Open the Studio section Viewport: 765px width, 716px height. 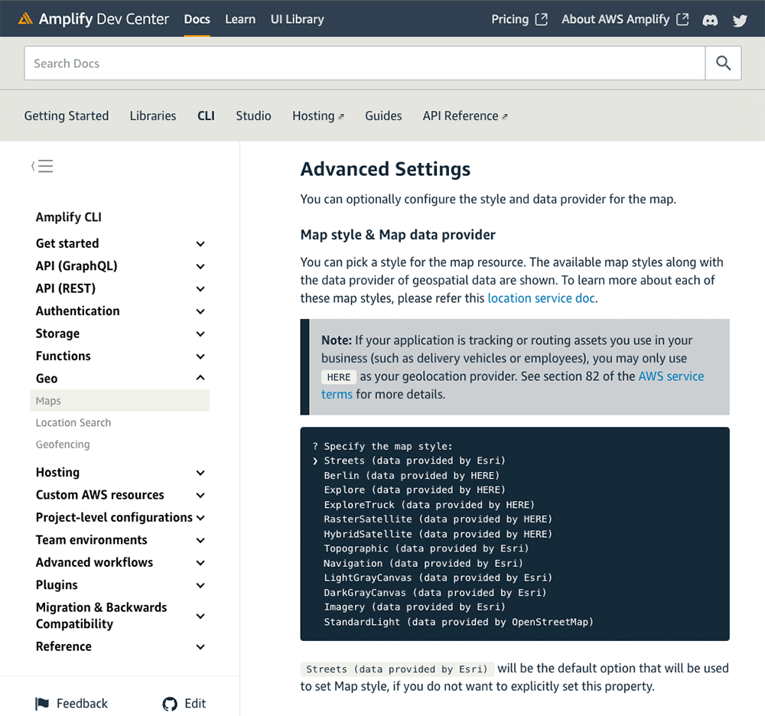(x=253, y=116)
